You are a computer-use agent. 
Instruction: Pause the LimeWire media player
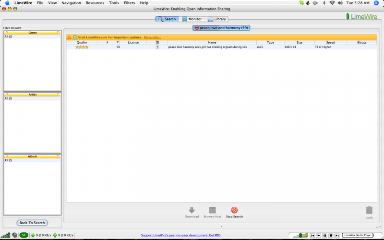click(x=325, y=235)
